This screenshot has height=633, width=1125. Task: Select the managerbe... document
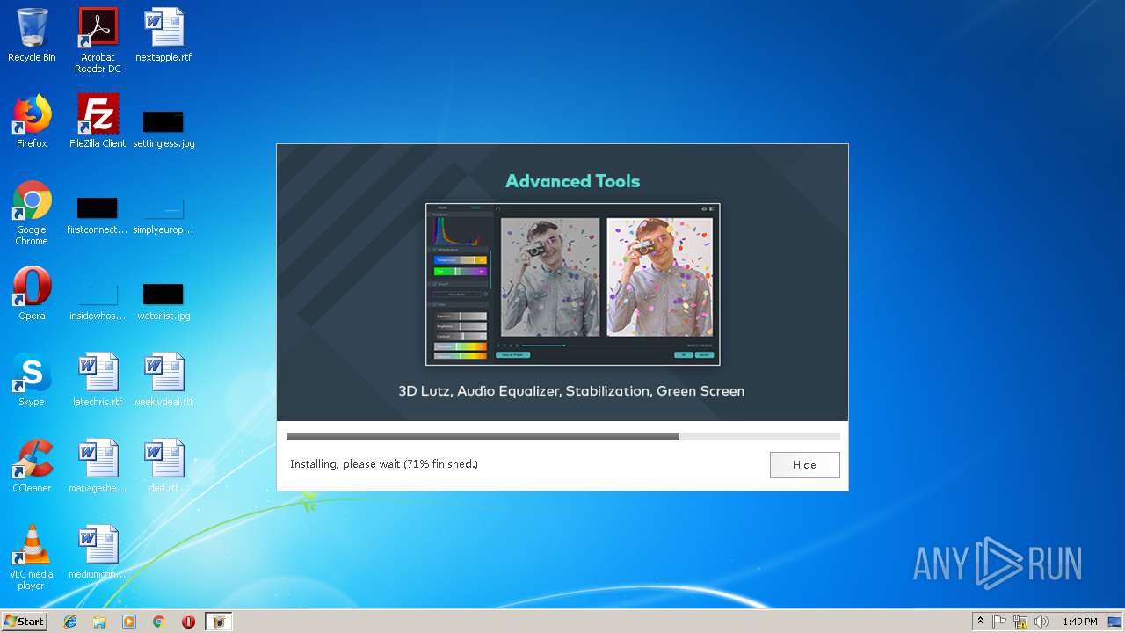pyautogui.click(x=98, y=465)
